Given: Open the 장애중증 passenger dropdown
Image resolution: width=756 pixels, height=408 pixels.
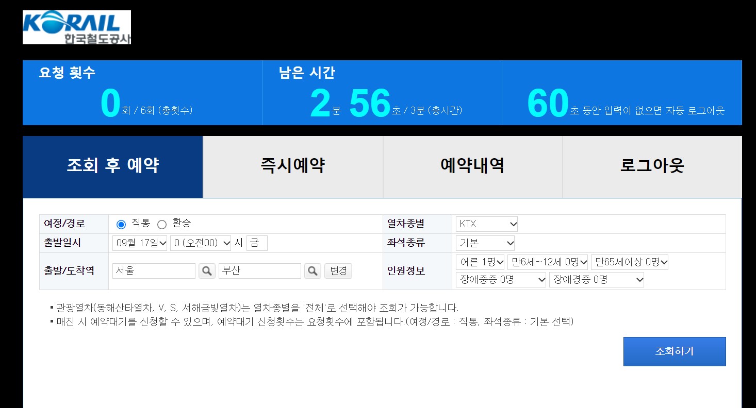Looking at the screenshot, I should click(500, 279).
